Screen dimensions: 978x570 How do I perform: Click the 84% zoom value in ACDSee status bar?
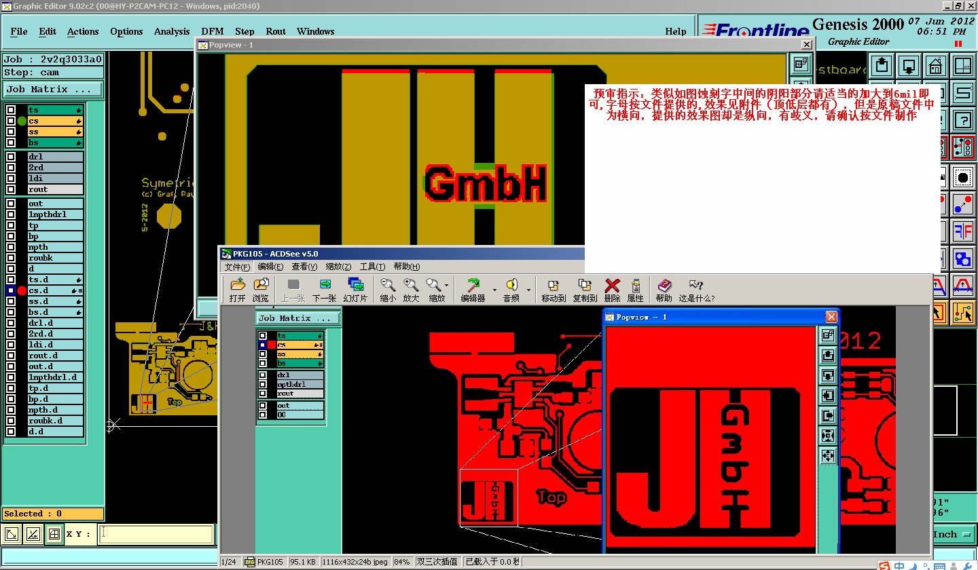(403, 562)
